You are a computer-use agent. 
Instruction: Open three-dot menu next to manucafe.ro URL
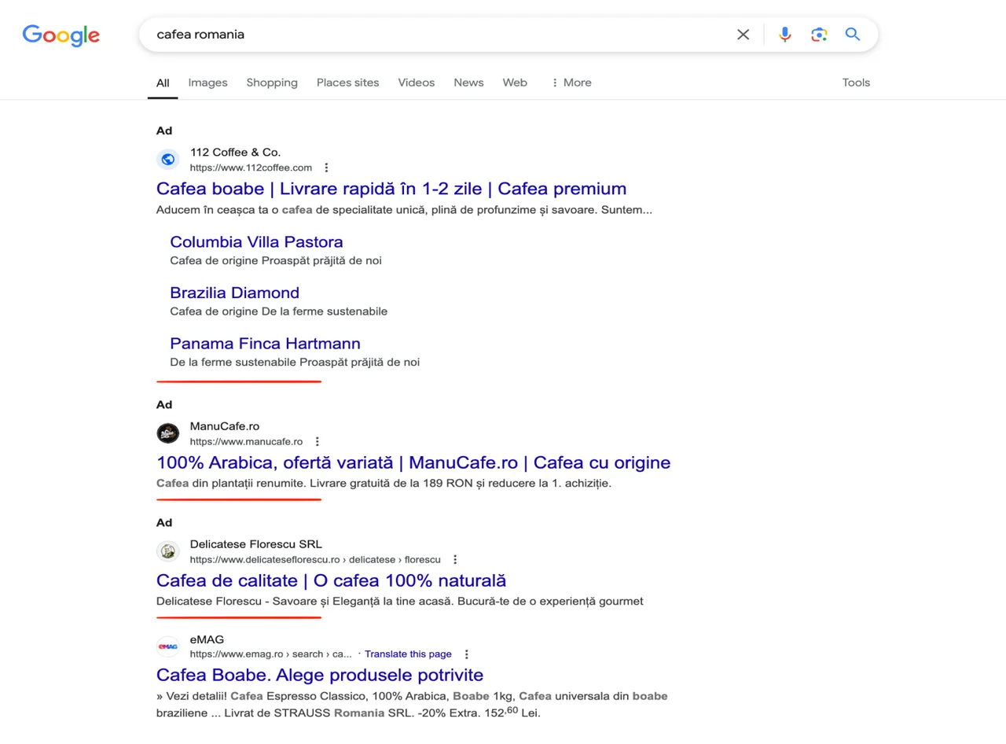click(x=318, y=441)
